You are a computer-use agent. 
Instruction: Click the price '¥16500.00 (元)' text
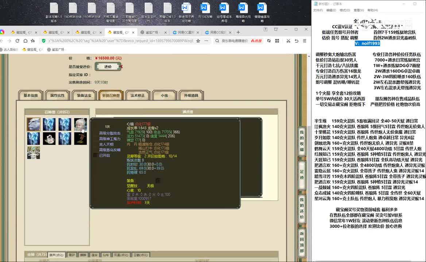(x=108, y=58)
